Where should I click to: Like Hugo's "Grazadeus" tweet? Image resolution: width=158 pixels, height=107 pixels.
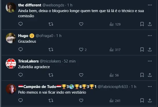click(x=81, y=50)
